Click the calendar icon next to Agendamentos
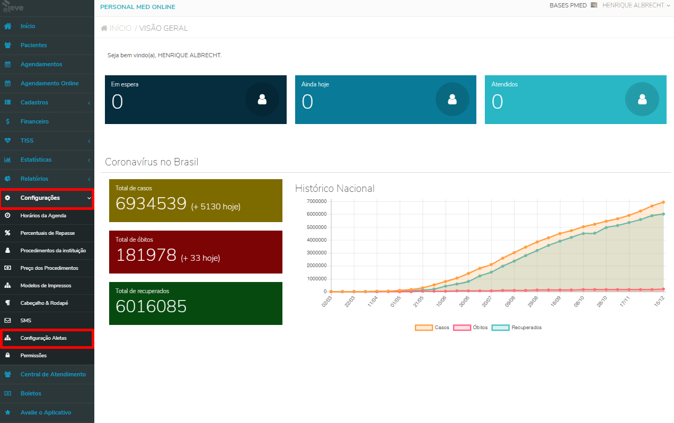 pos(8,64)
